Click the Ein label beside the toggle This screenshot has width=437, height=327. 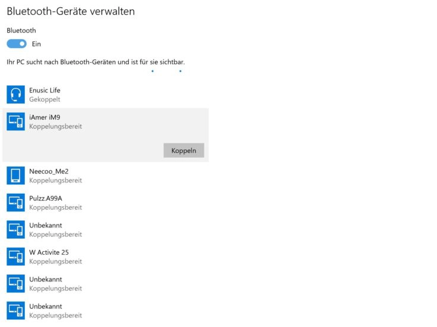pos(36,44)
